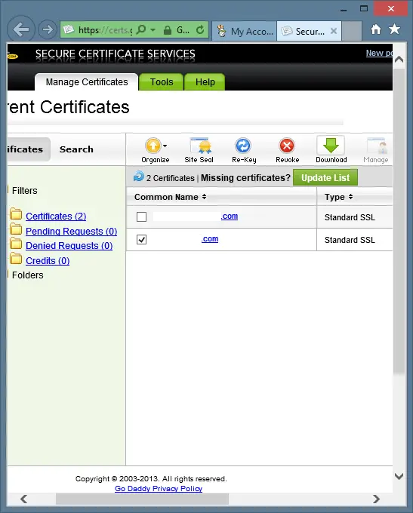Open the Organize dropdown arrow
Viewport: 413px width, 513px height.
coord(165,146)
